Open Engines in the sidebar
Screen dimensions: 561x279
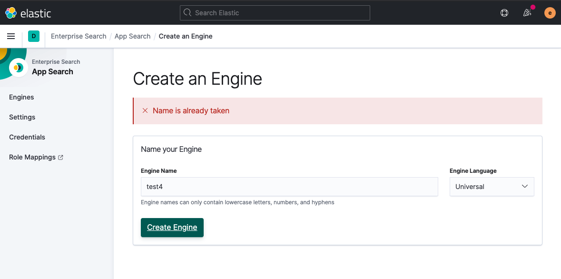pos(21,97)
